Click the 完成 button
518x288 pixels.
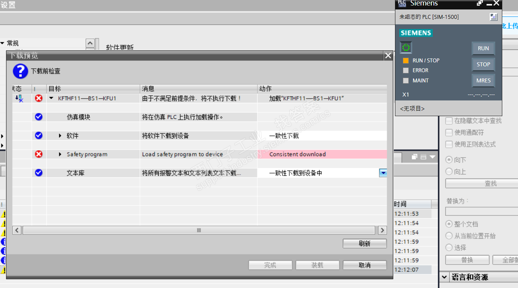tap(270, 265)
